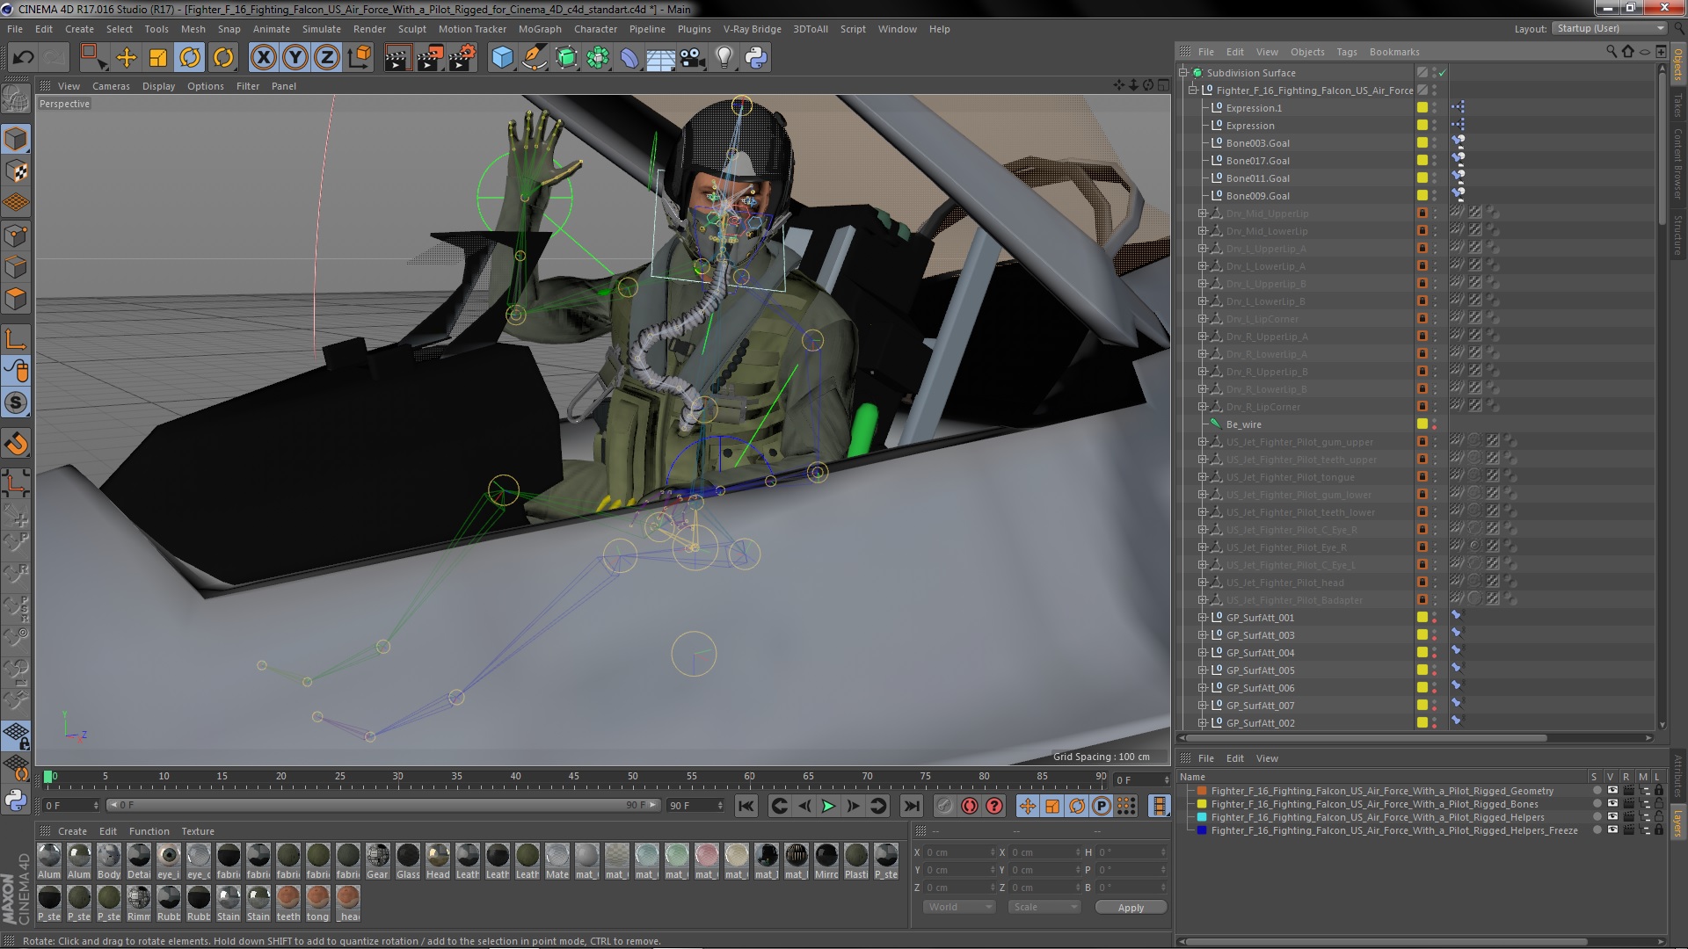Image resolution: width=1688 pixels, height=949 pixels.
Task: Toggle solo for Helpers layer
Action: 1597,817
